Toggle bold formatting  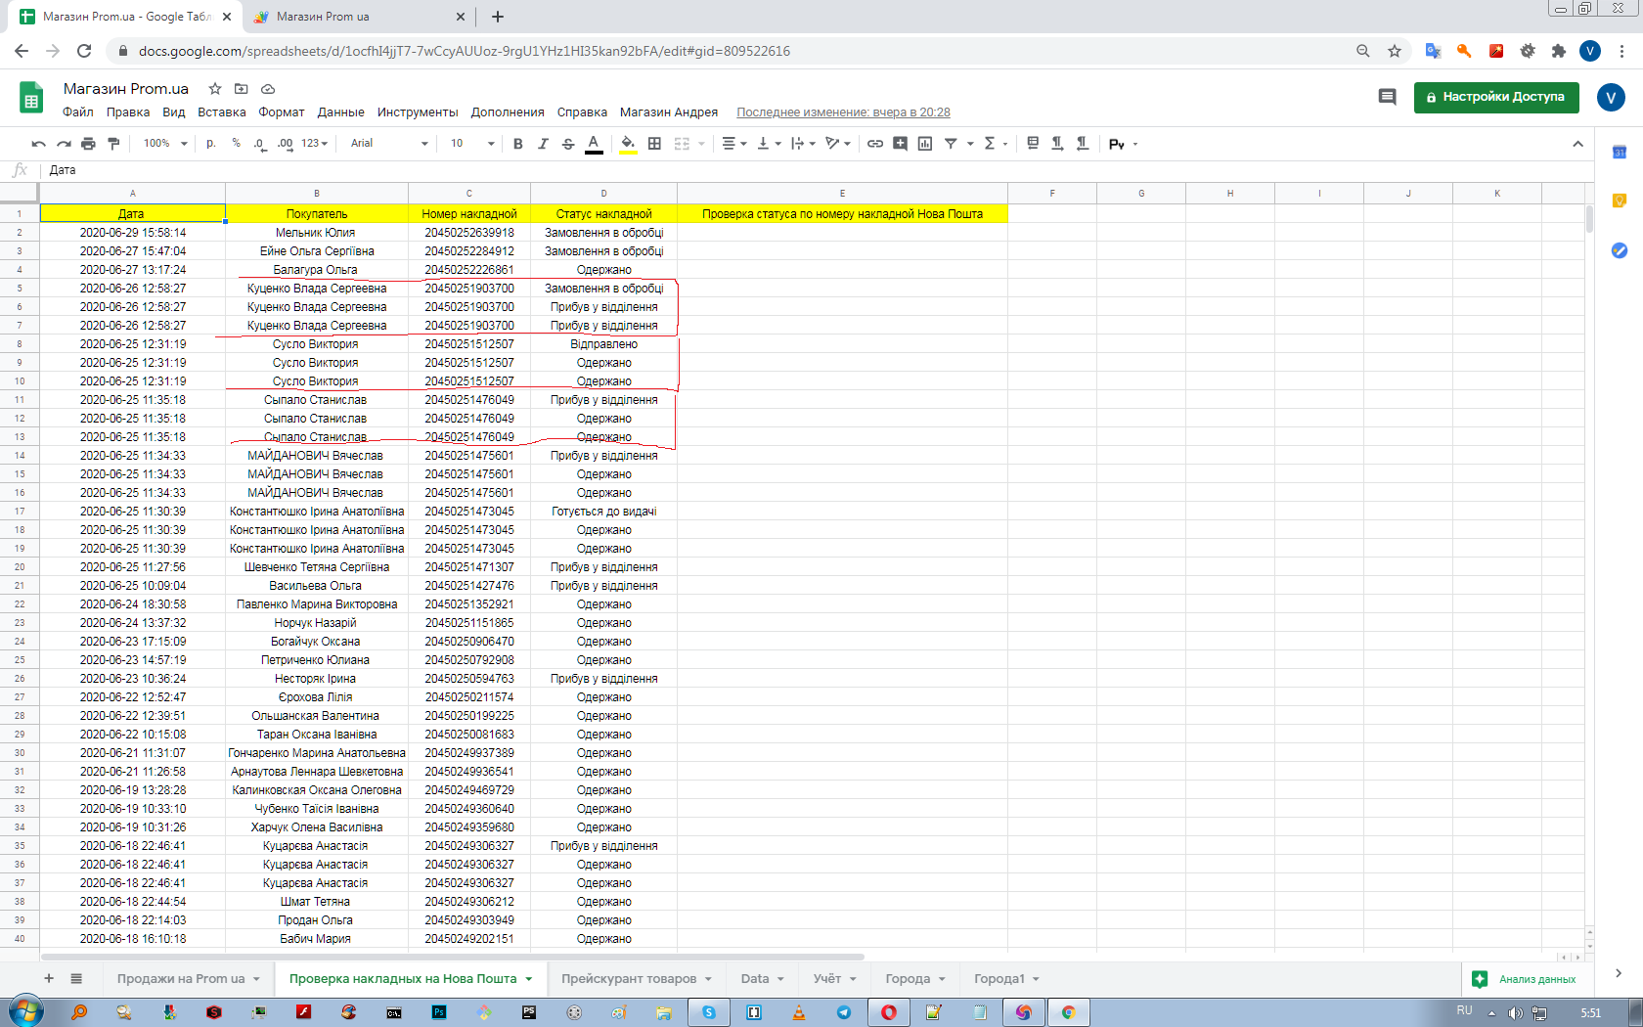[x=517, y=144]
